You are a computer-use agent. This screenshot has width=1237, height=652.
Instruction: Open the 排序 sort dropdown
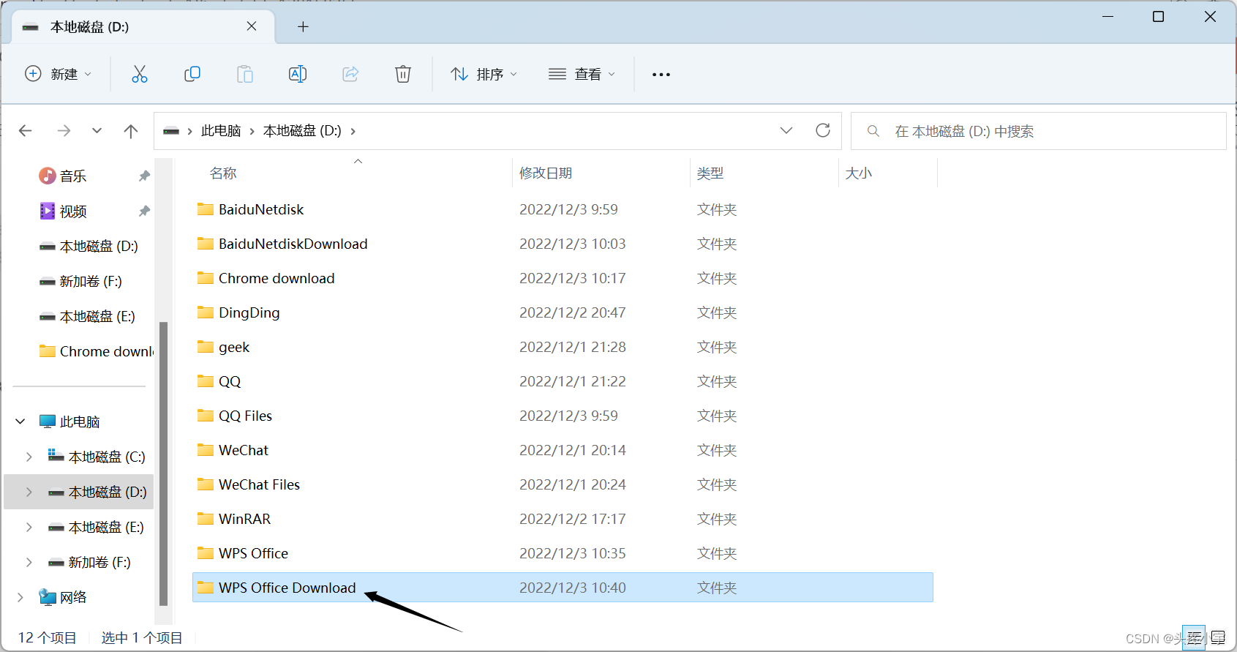(x=484, y=74)
